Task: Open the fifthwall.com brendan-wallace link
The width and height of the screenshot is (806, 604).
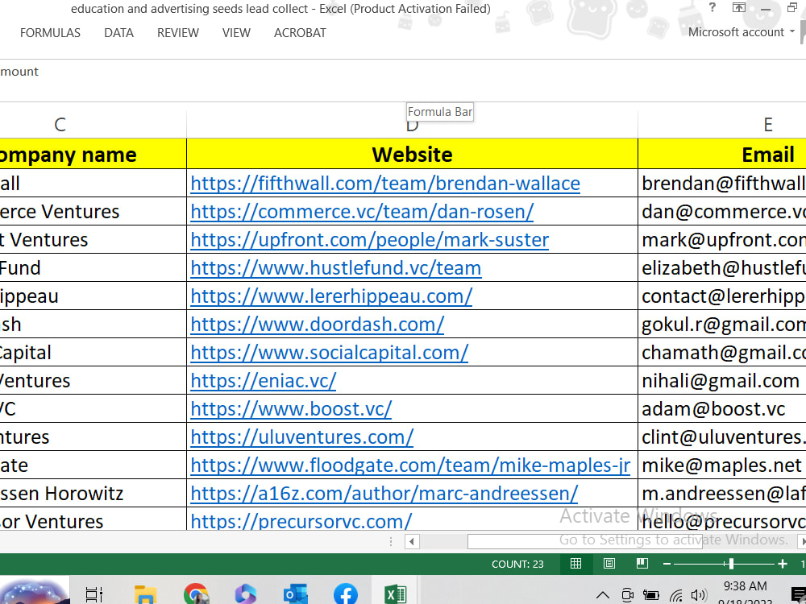Action: click(x=385, y=184)
